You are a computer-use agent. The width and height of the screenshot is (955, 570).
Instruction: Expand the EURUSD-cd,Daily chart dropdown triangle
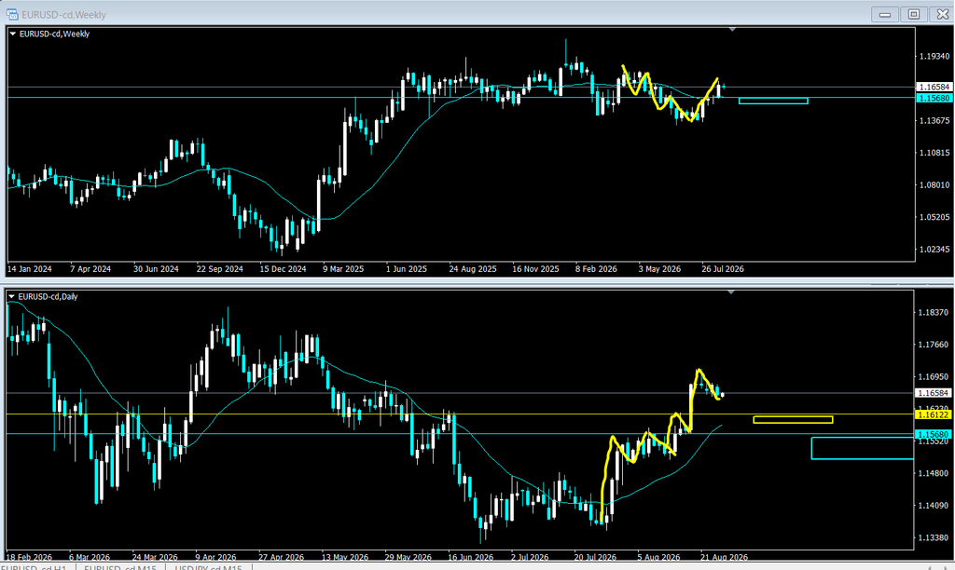pos(11,297)
